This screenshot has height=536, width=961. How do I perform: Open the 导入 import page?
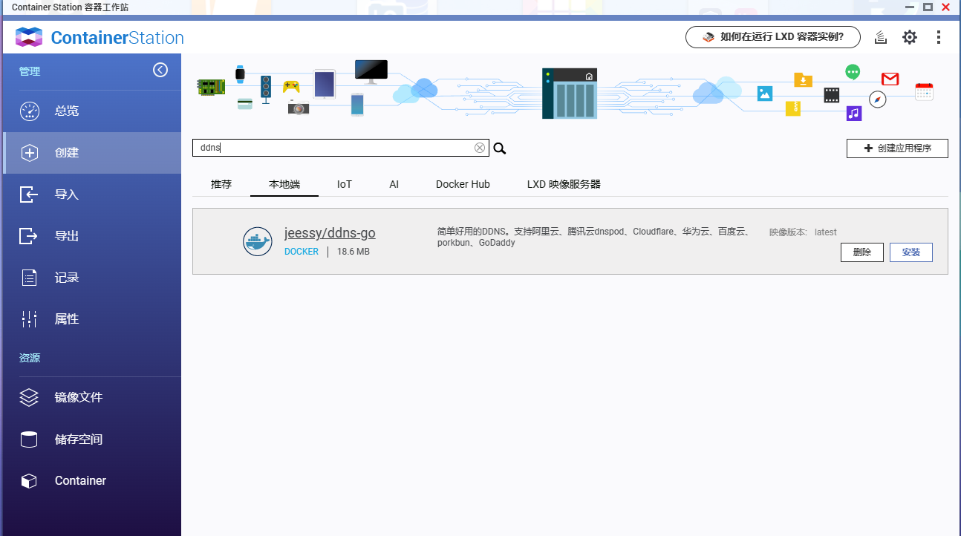91,195
